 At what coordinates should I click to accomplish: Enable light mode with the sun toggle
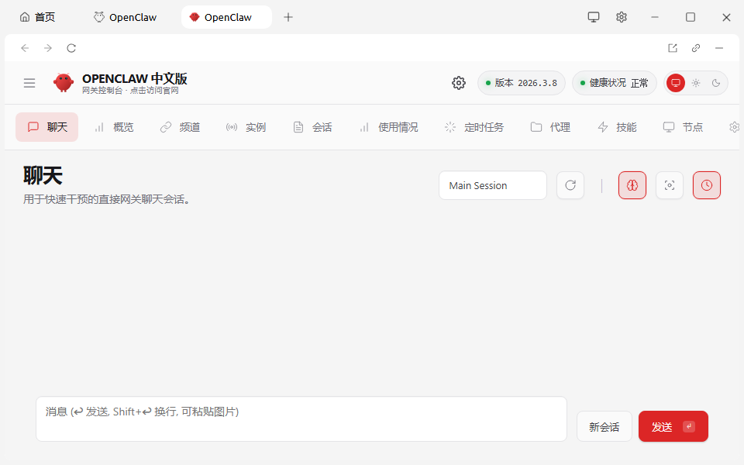tap(695, 83)
